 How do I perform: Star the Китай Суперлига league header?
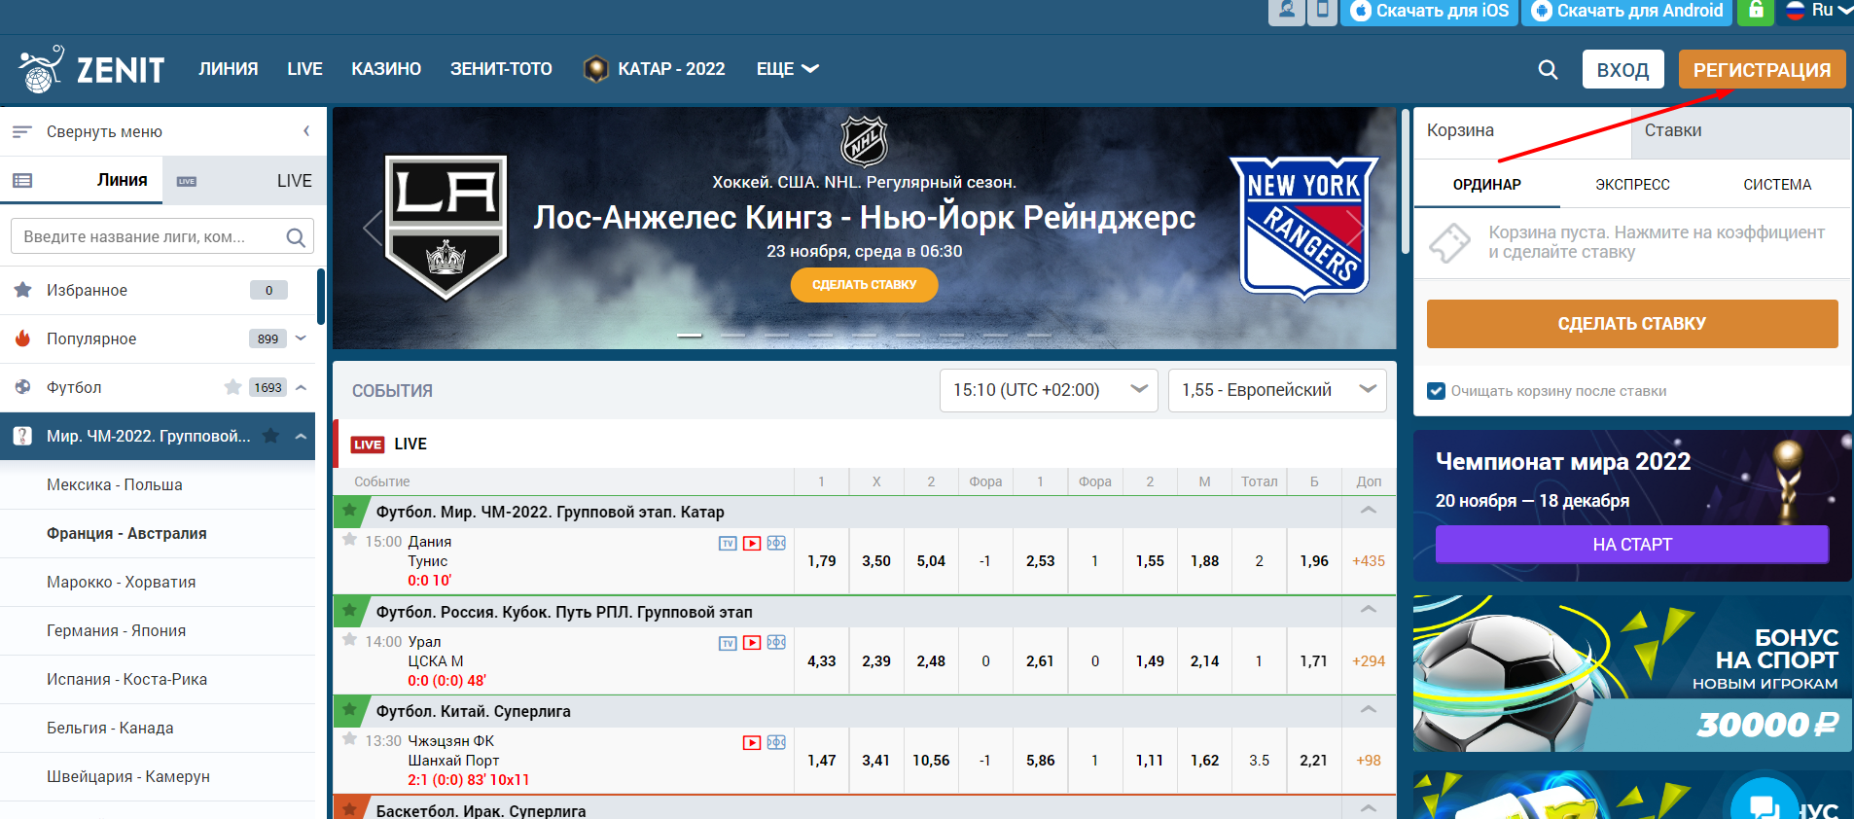coord(350,709)
